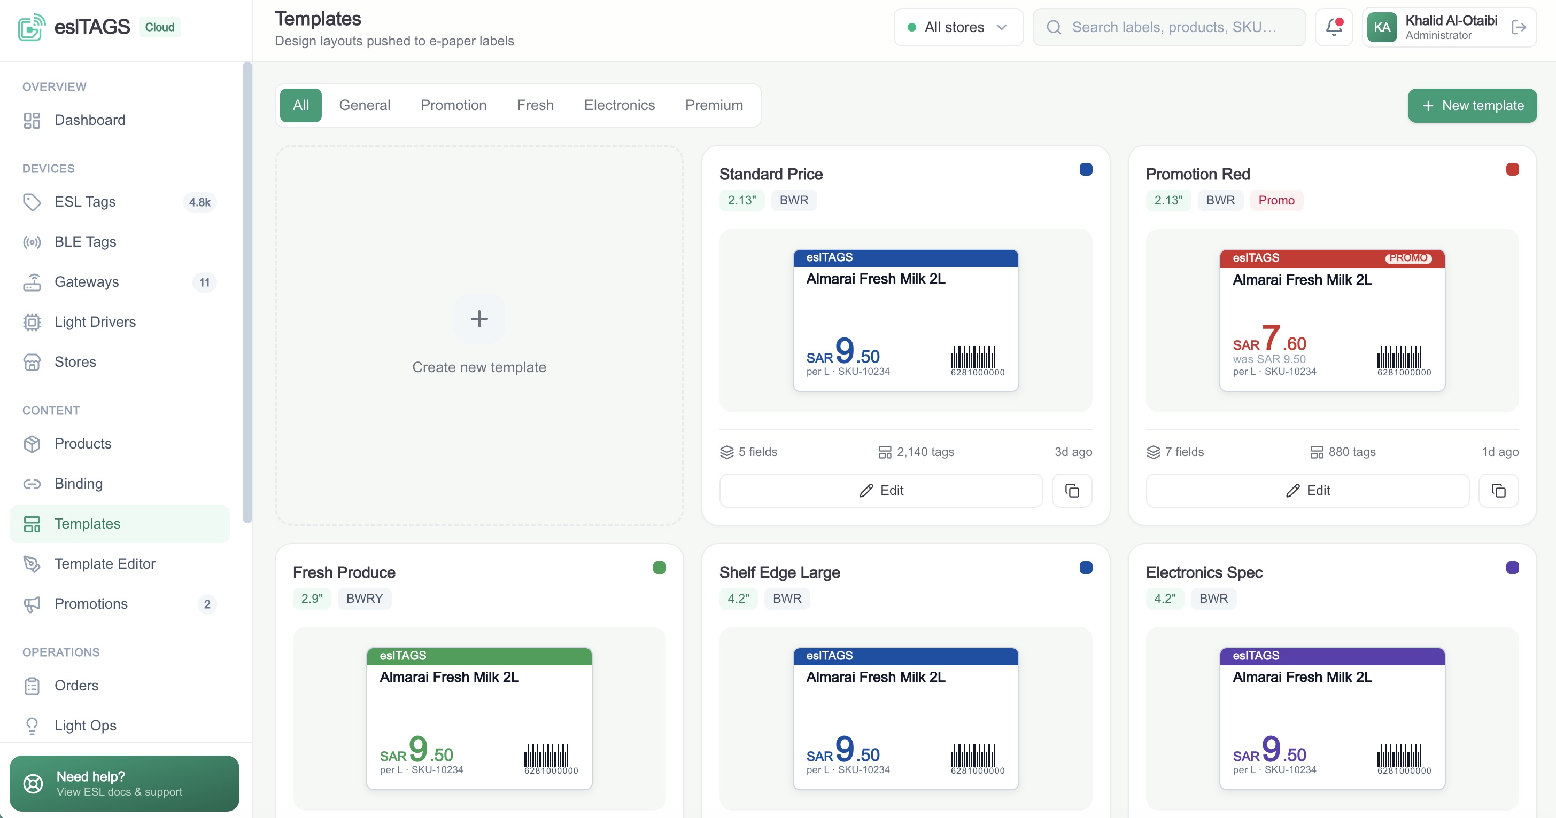Click the 2,140 tags count
Image resolution: width=1556 pixels, height=818 pixels.
coord(916,452)
